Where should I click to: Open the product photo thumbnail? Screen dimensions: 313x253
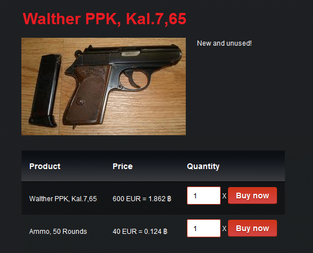click(104, 86)
